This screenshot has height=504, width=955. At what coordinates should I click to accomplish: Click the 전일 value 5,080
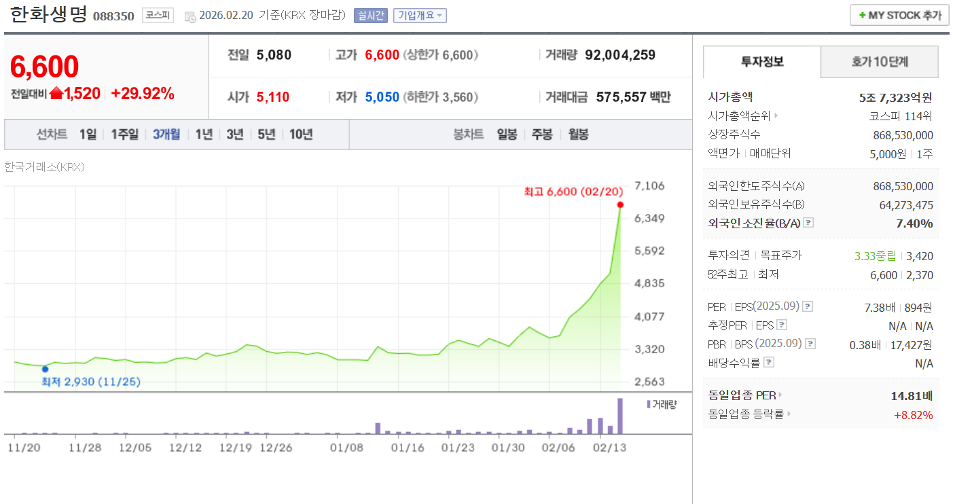click(x=274, y=55)
